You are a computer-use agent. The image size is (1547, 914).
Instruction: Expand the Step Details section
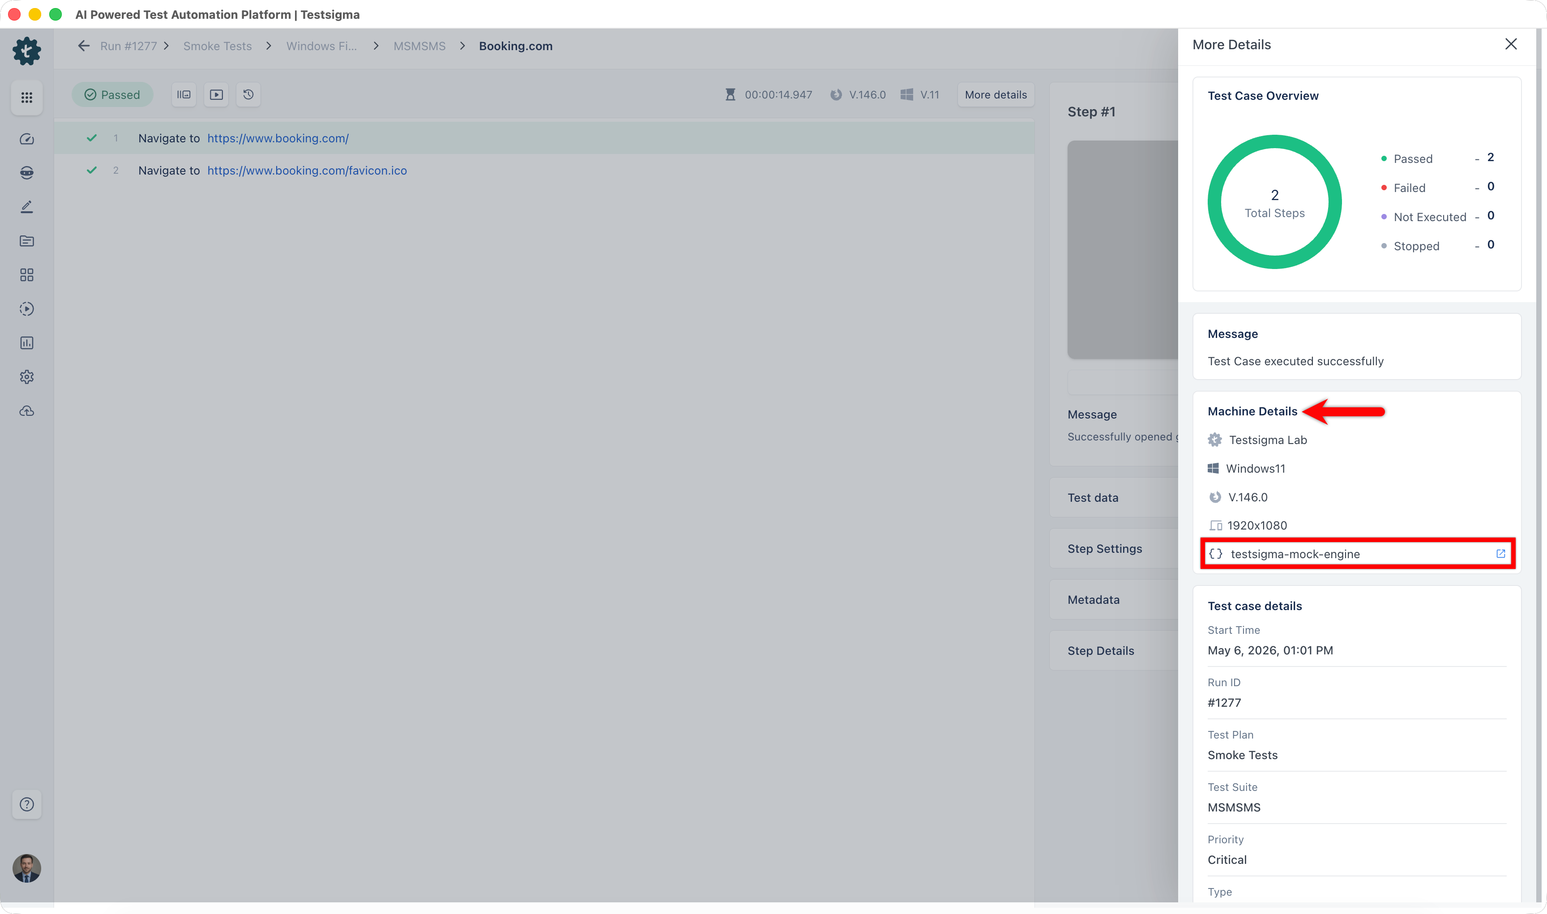(1113, 651)
